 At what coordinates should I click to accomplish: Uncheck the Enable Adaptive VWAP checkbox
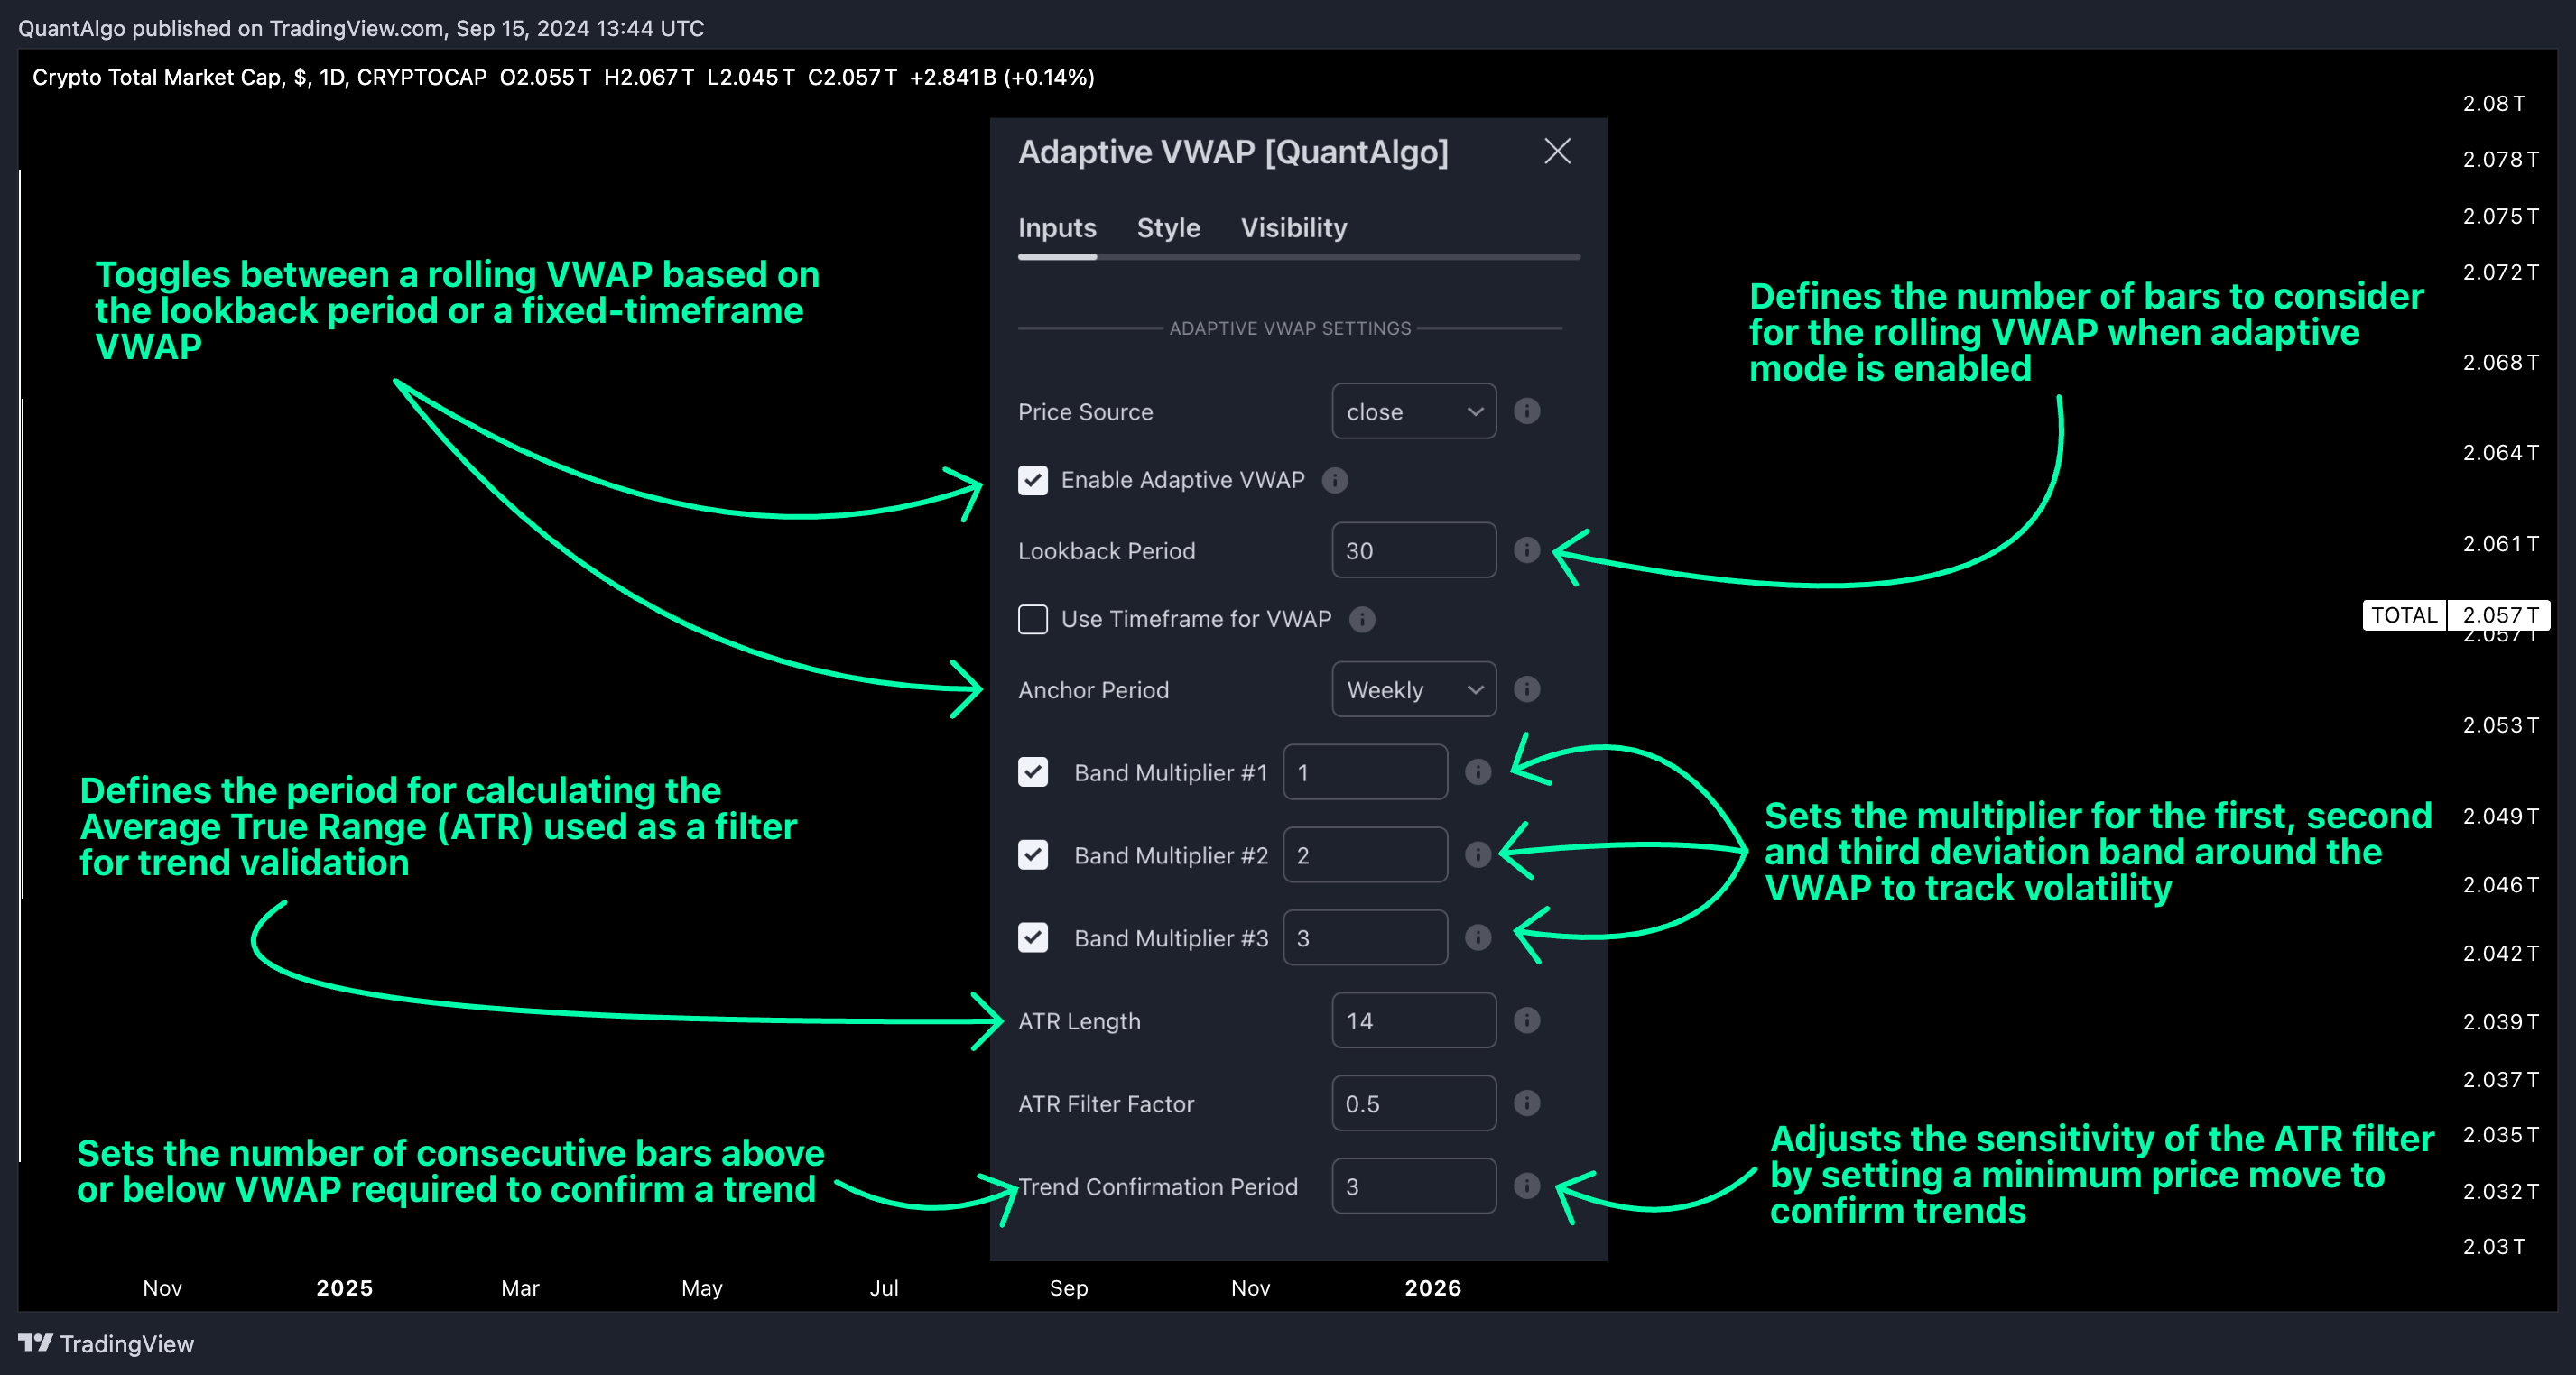(x=1033, y=480)
